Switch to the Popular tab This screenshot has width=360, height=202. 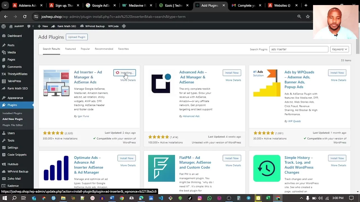tap(85, 49)
